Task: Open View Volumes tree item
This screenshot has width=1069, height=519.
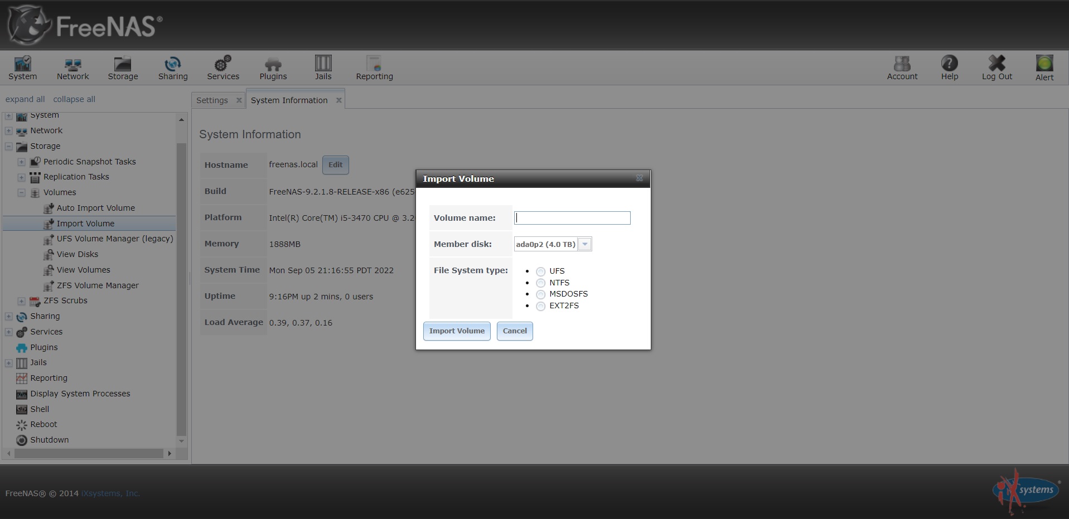Action: pyautogui.click(x=84, y=270)
